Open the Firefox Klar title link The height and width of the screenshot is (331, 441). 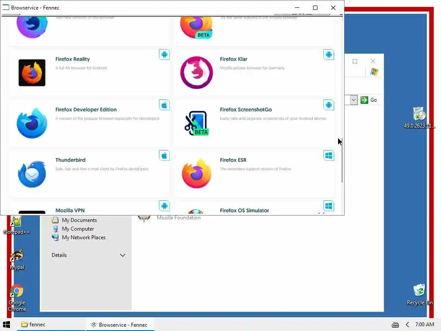click(233, 59)
